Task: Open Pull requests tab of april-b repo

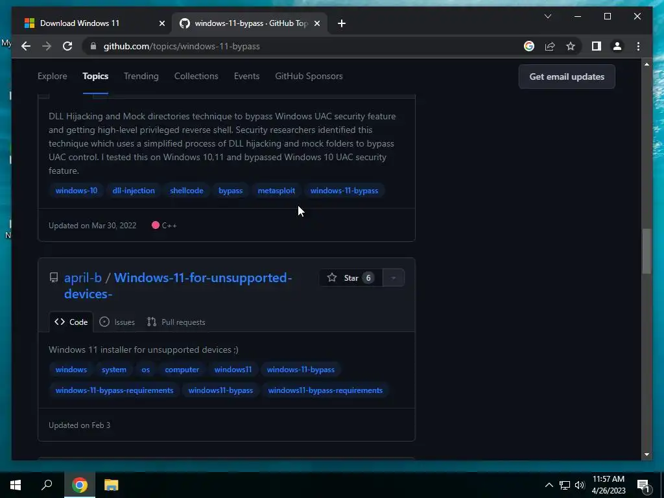Action: coord(176,322)
